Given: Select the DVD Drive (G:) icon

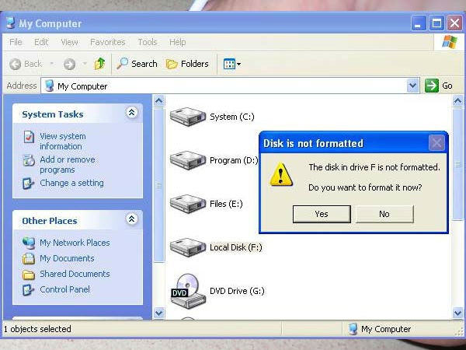Looking at the screenshot, I should point(189,291).
